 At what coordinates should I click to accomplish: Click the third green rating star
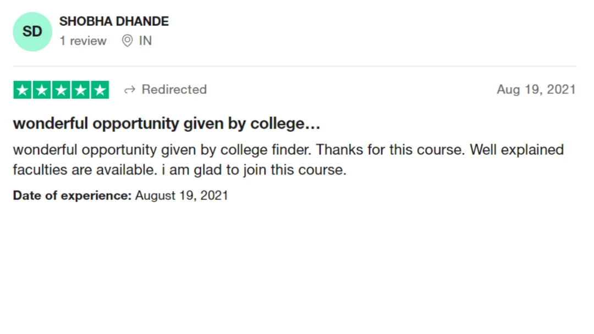point(61,90)
